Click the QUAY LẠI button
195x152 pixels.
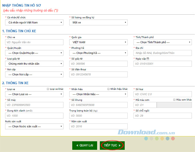click(x=85, y=145)
